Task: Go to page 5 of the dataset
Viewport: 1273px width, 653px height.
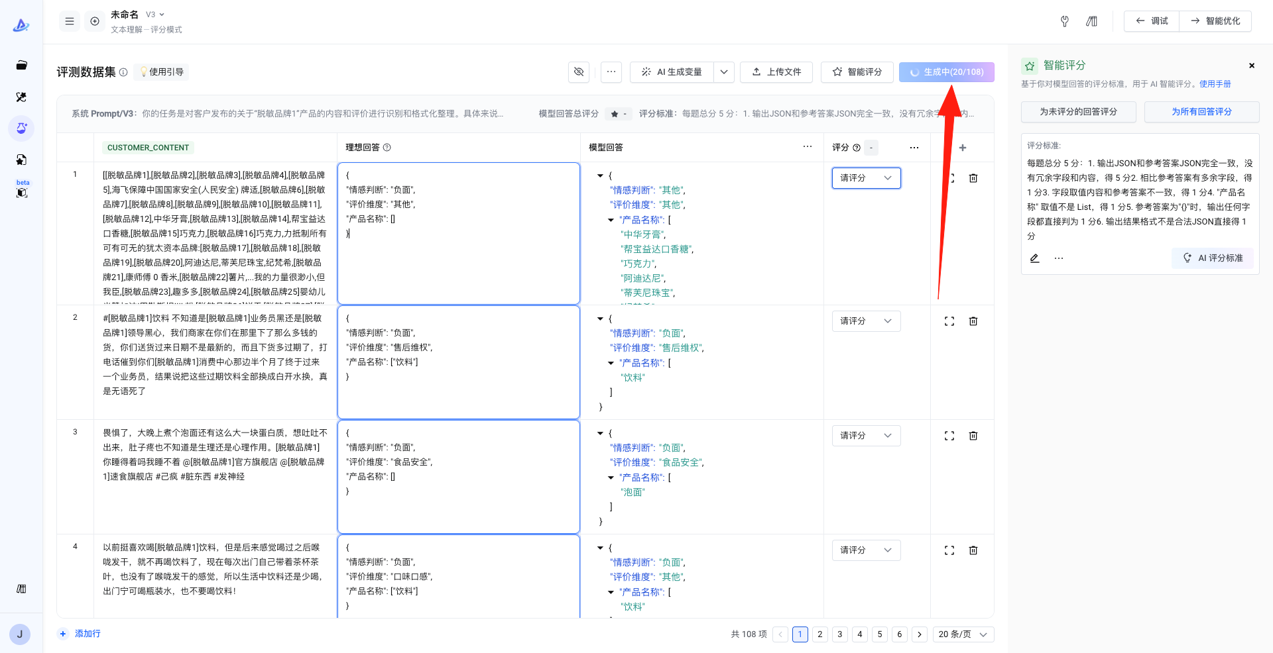Action: click(880, 634)
